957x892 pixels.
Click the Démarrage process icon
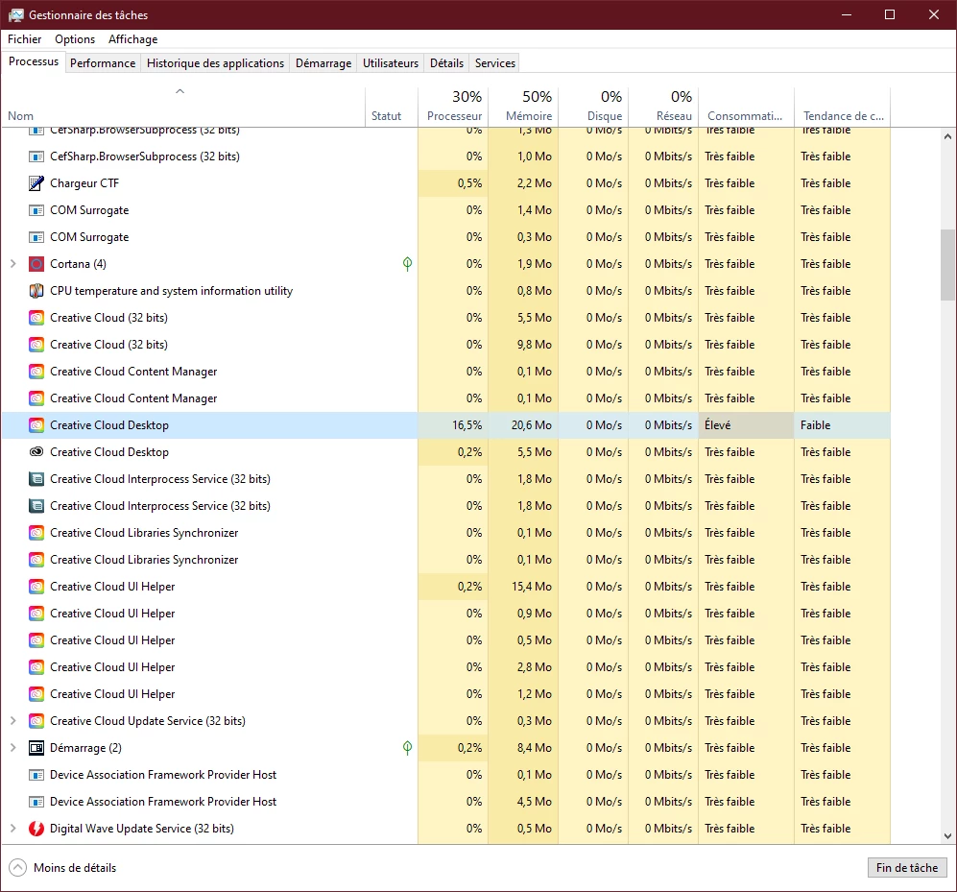36,748
